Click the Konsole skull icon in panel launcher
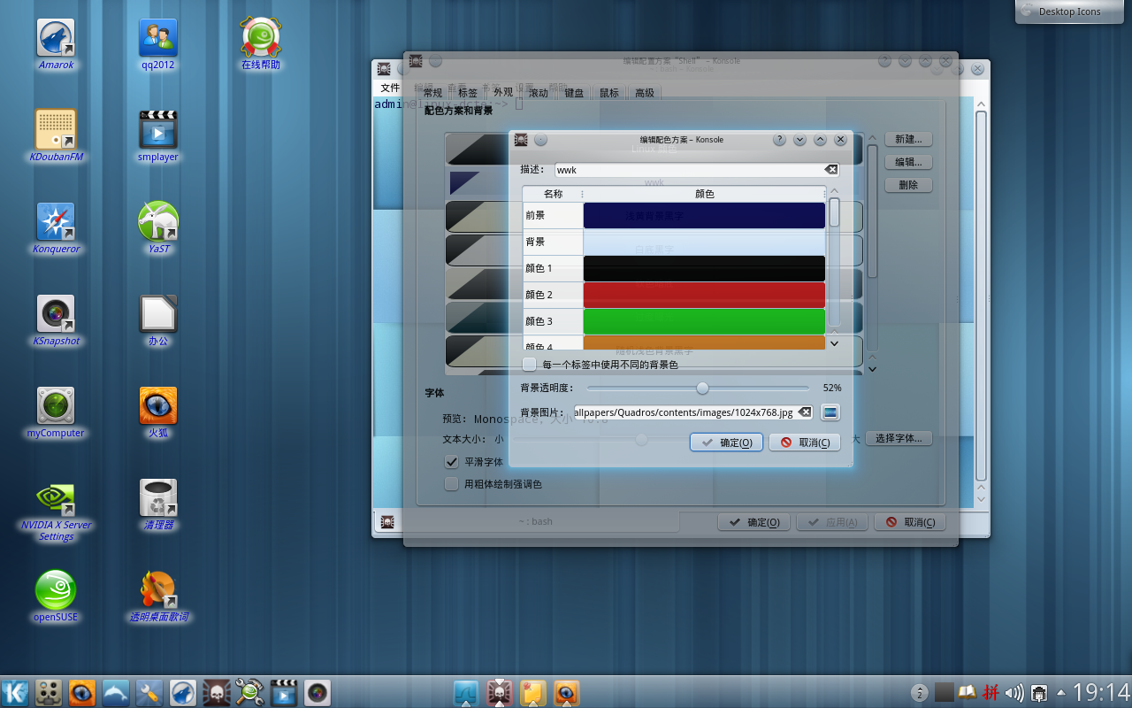This screenshot has width=1132, height=708. tap(217, 692)
